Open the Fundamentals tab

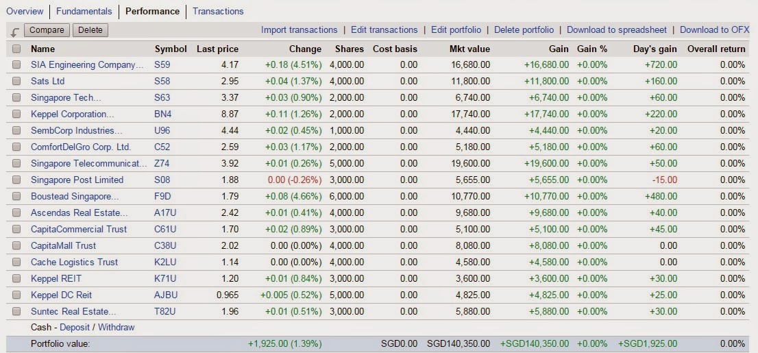point(84,11)
